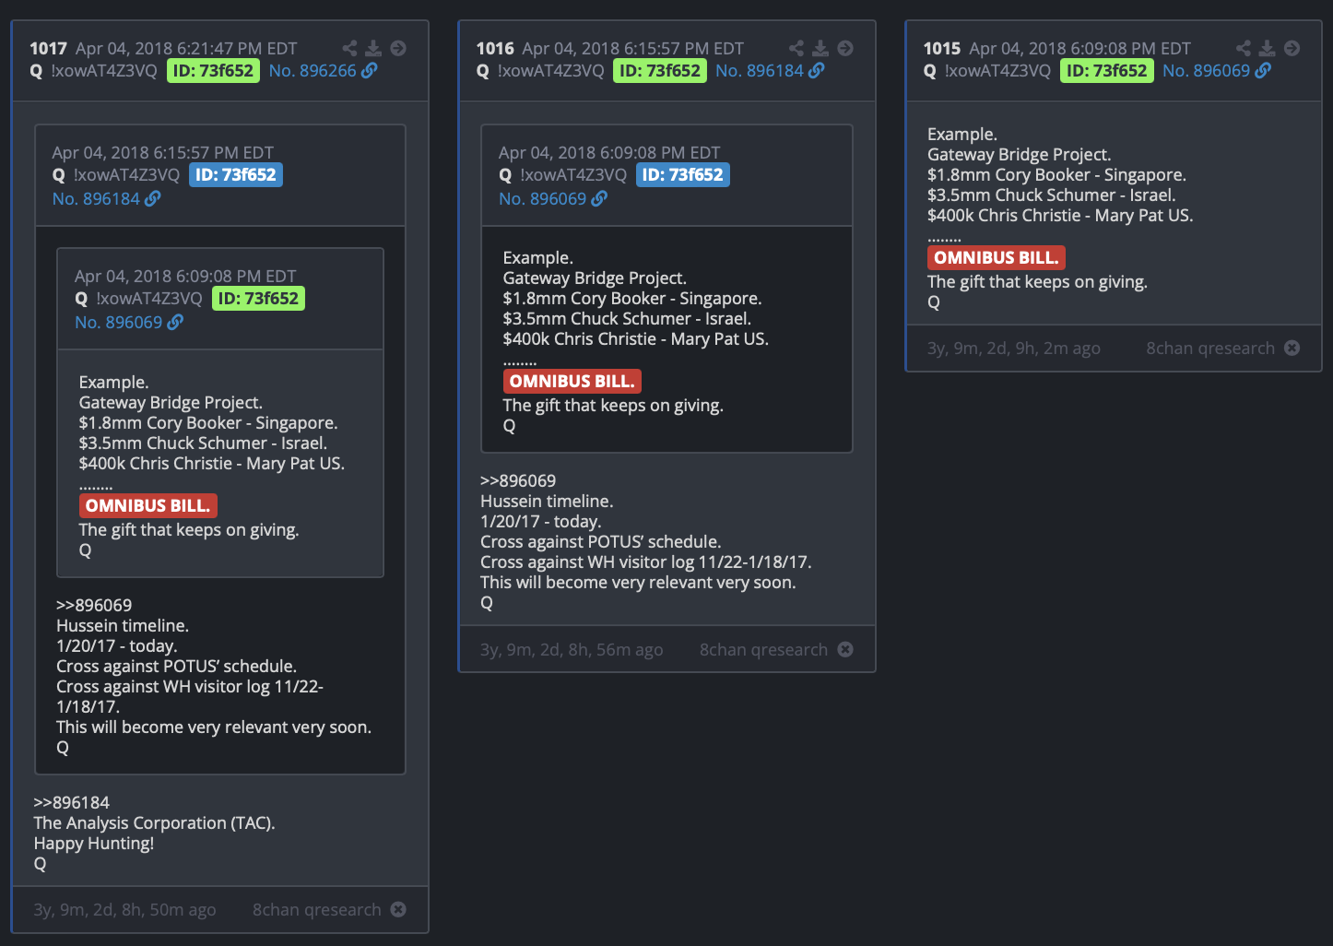Click the chain-link icon in post 1016's header
1333x946 pixels.
(x=817, y=70)
